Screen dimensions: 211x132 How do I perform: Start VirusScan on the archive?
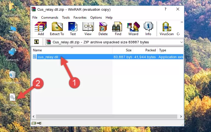click(167, 29)
